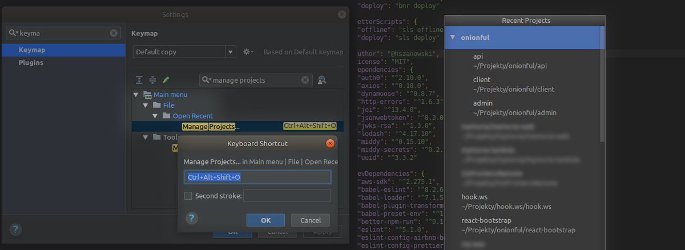Collapse the File tree node

pyautogui.click(x=146, y=106)
